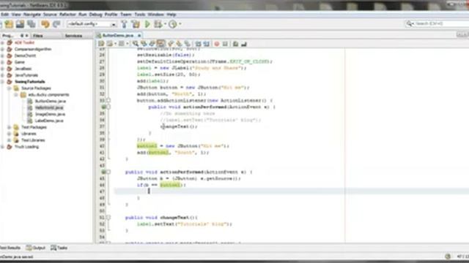The height and width of the screenshot is (263, 469).
Task: Click the Profile Project clock icon
Action: pyautogui.click(x=173, y=24)
